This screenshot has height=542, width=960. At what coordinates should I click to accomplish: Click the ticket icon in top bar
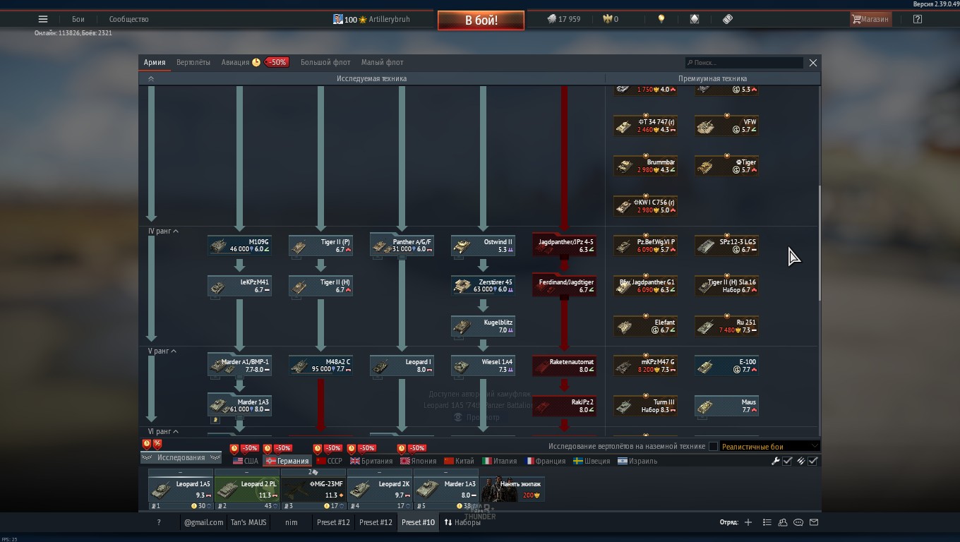(x=728, y=19)
